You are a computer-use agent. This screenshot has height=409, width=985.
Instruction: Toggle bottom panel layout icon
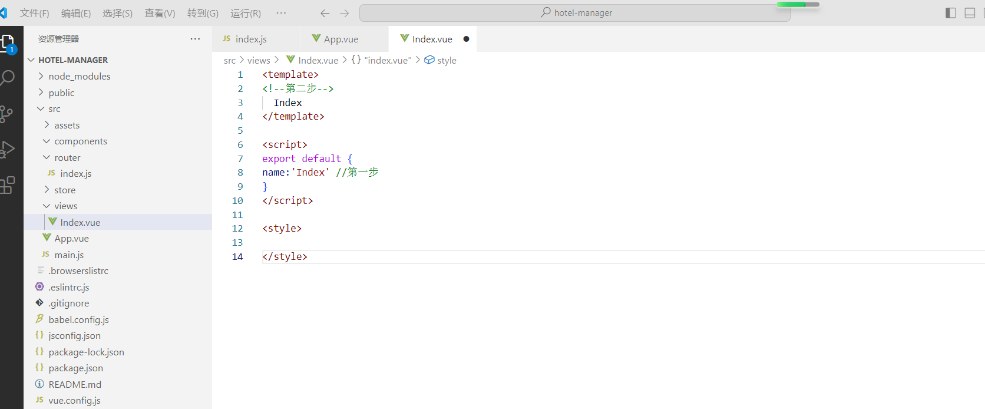pos(970,13)
